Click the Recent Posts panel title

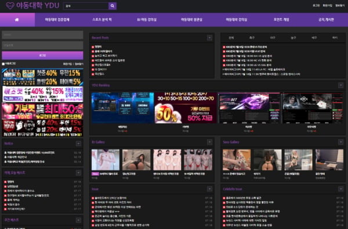click(x=100, y=38)
